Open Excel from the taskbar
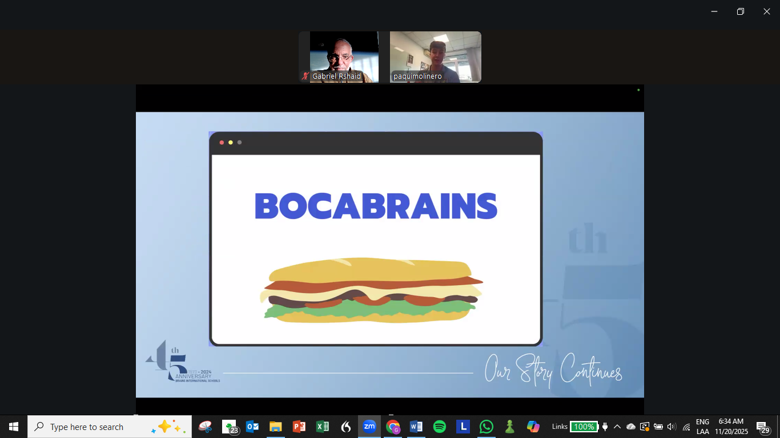 click(323, 427)
